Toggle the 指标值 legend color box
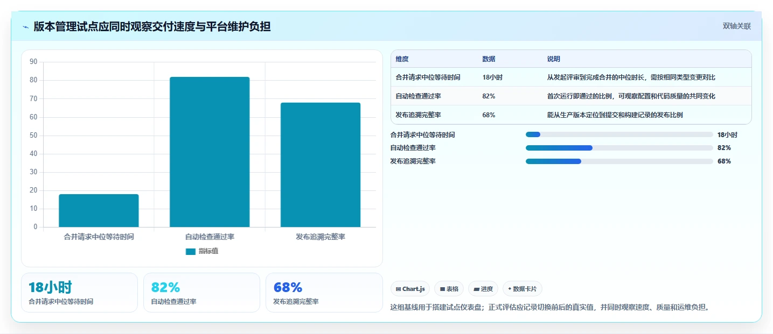Screen dimensions: 773x334 point(190,251)
